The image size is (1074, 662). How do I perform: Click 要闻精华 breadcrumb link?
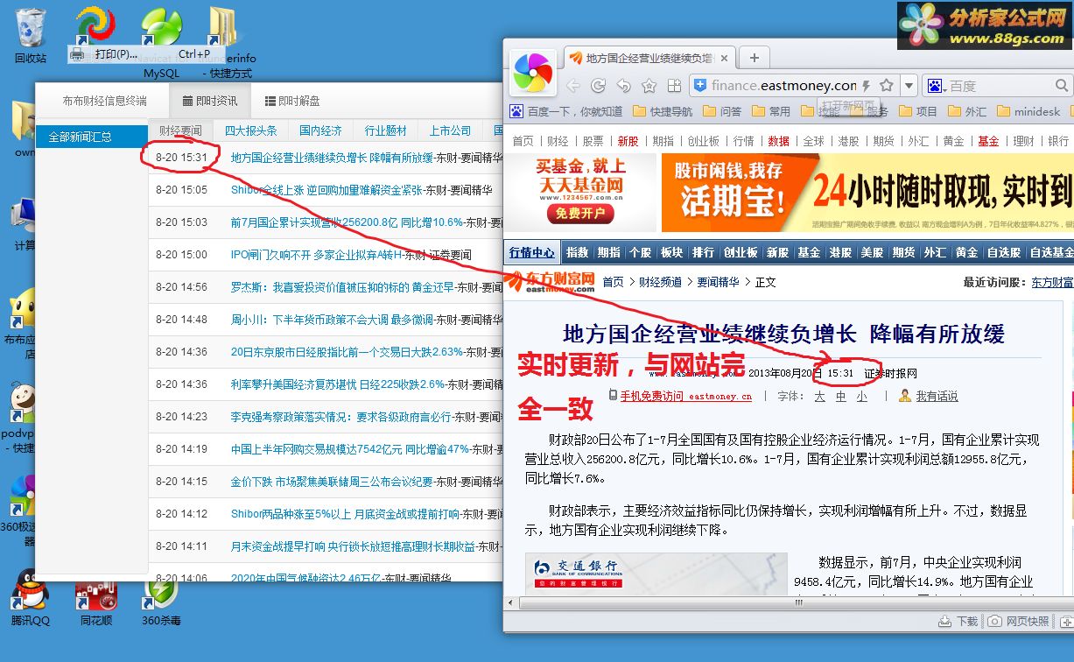coord(718,282)
